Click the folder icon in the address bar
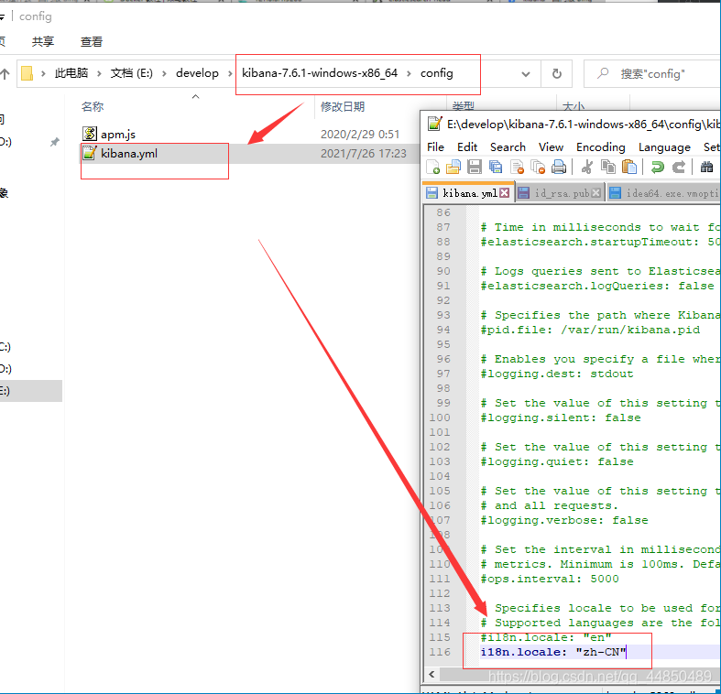This screenshot has width=721, height=694. click(x=27, y=73)
